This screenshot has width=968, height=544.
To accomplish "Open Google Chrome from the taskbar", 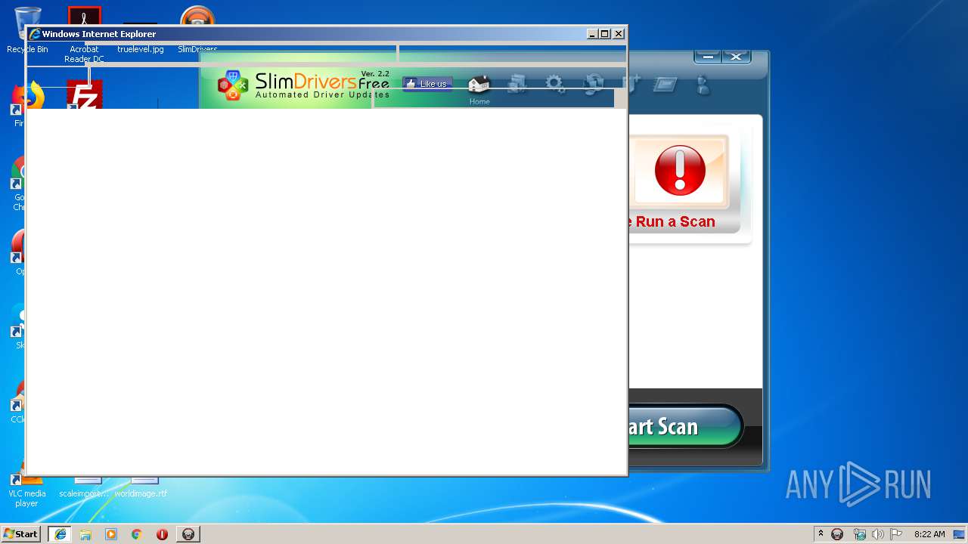I will 137,534.
